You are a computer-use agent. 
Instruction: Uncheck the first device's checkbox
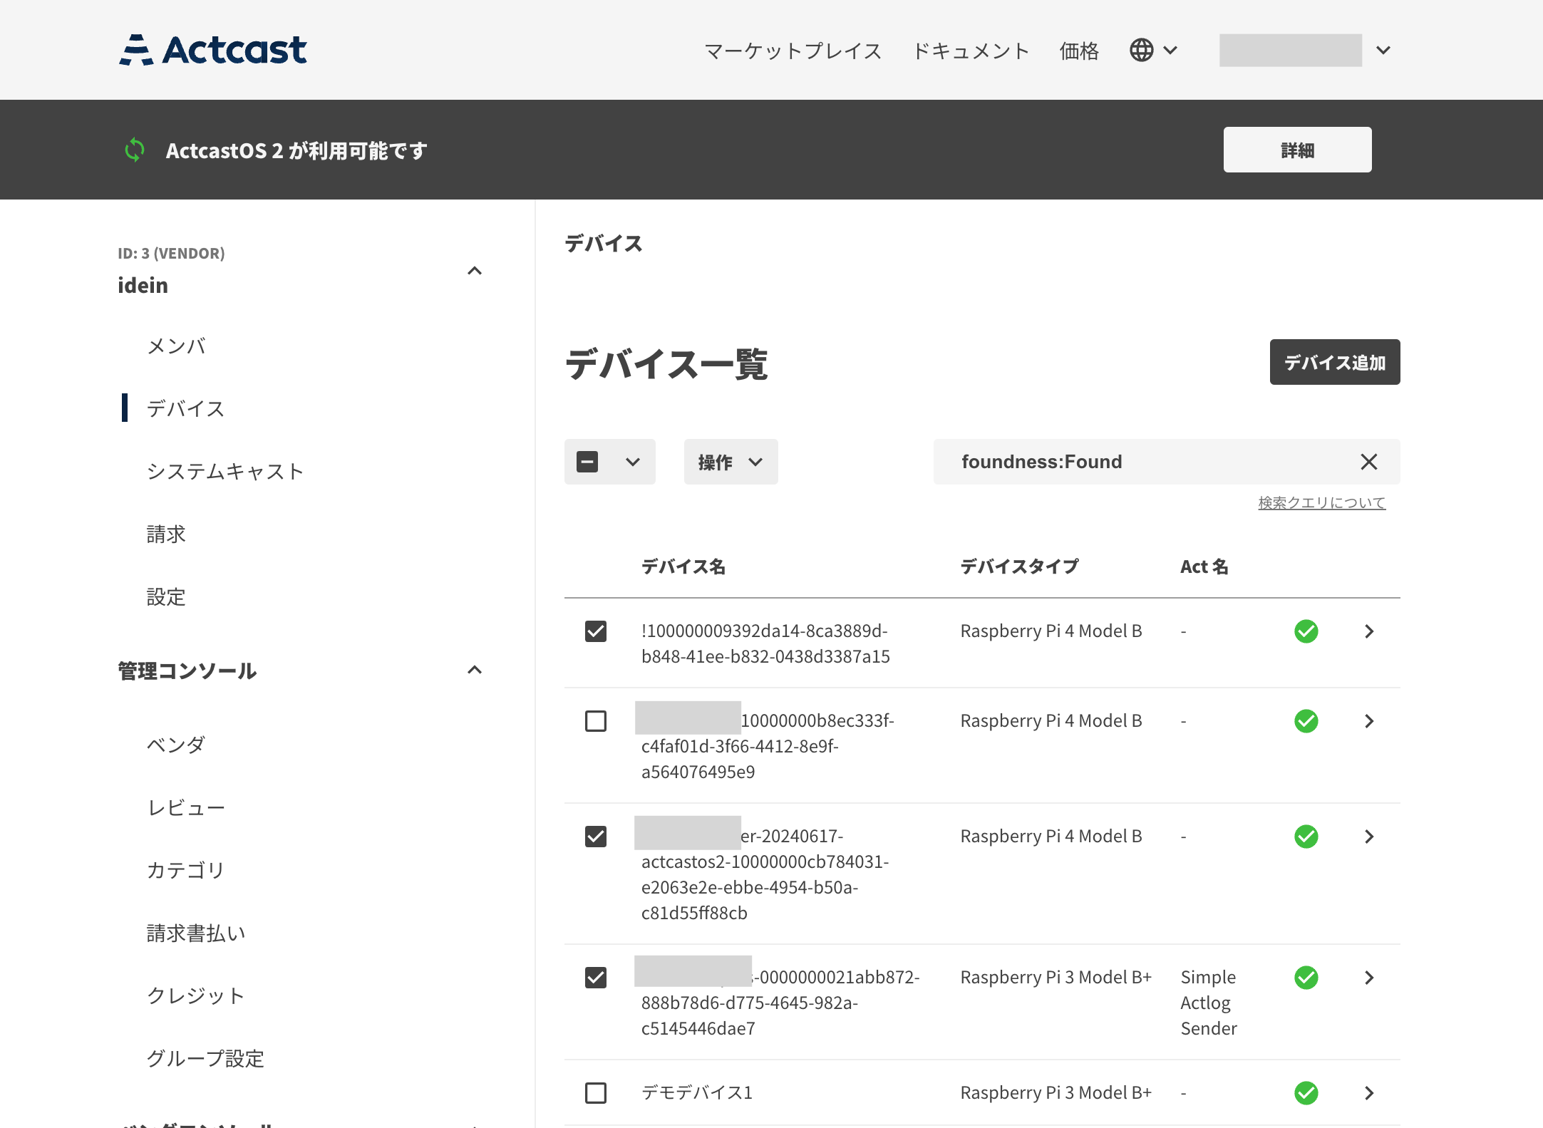[596, 631]
